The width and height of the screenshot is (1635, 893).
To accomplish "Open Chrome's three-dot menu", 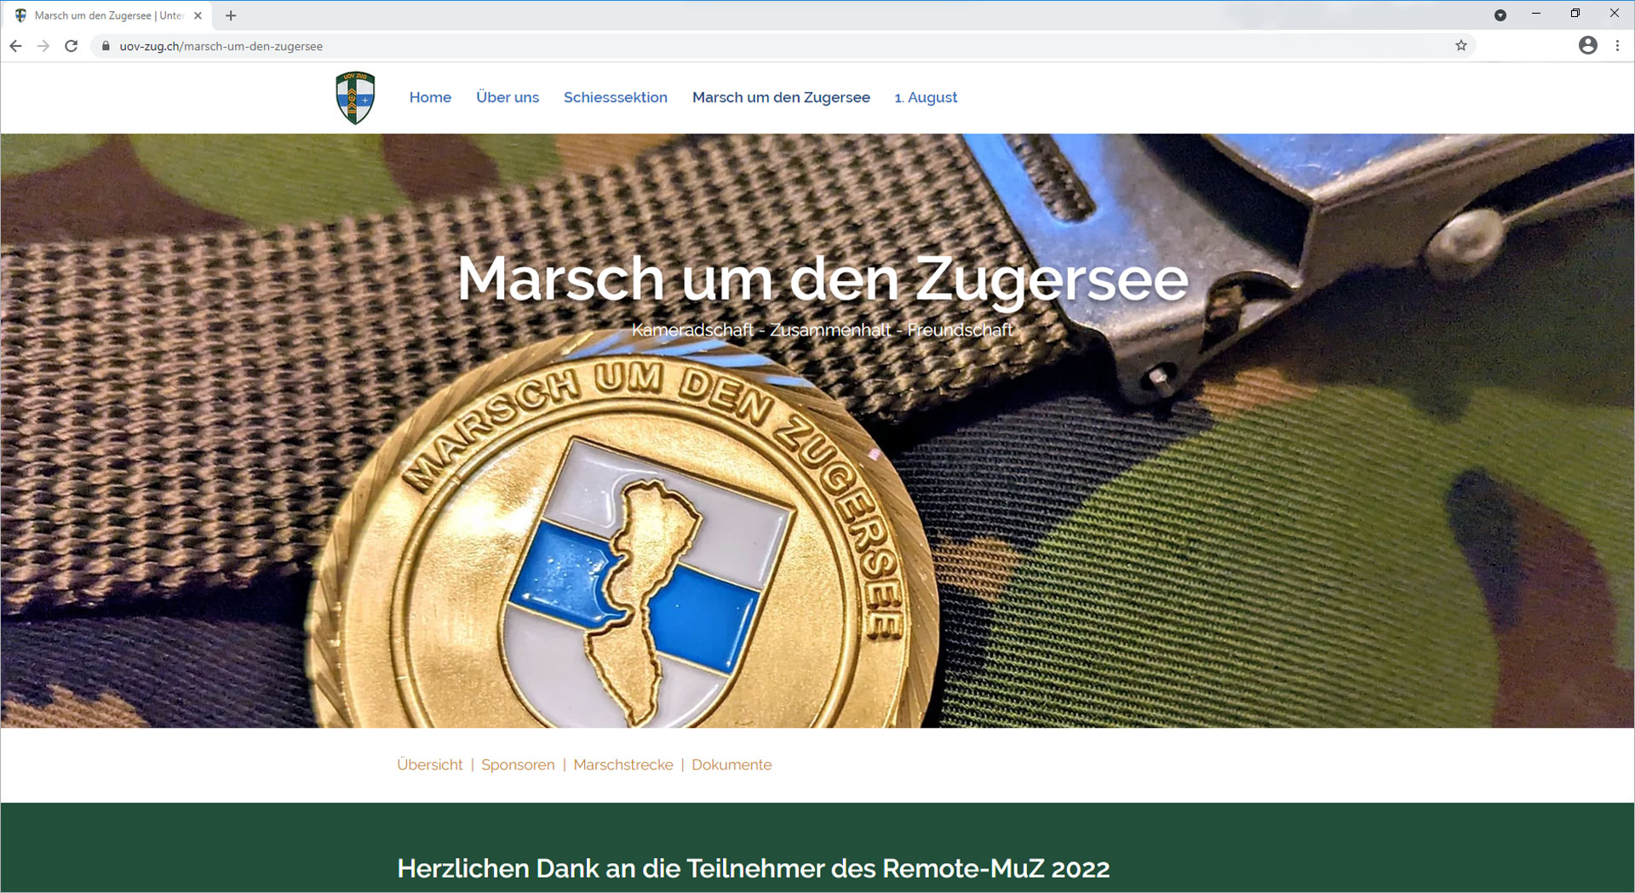I will pos(1619,45).
